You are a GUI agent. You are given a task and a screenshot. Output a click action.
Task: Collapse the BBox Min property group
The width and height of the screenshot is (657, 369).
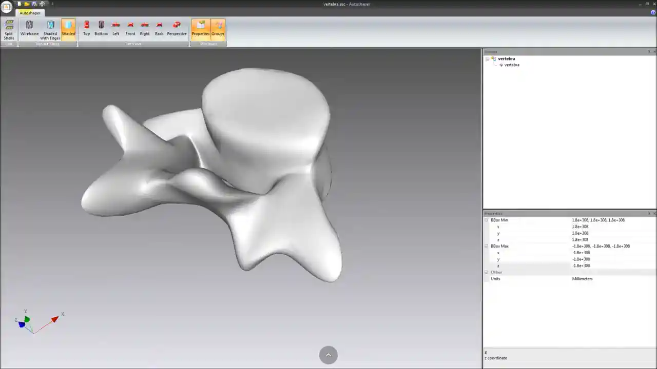pos(486,220)
